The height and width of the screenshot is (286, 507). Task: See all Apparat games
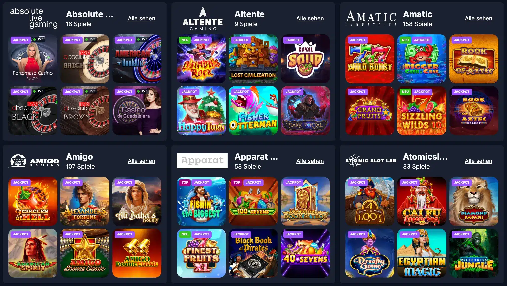[x=310, y=161]
